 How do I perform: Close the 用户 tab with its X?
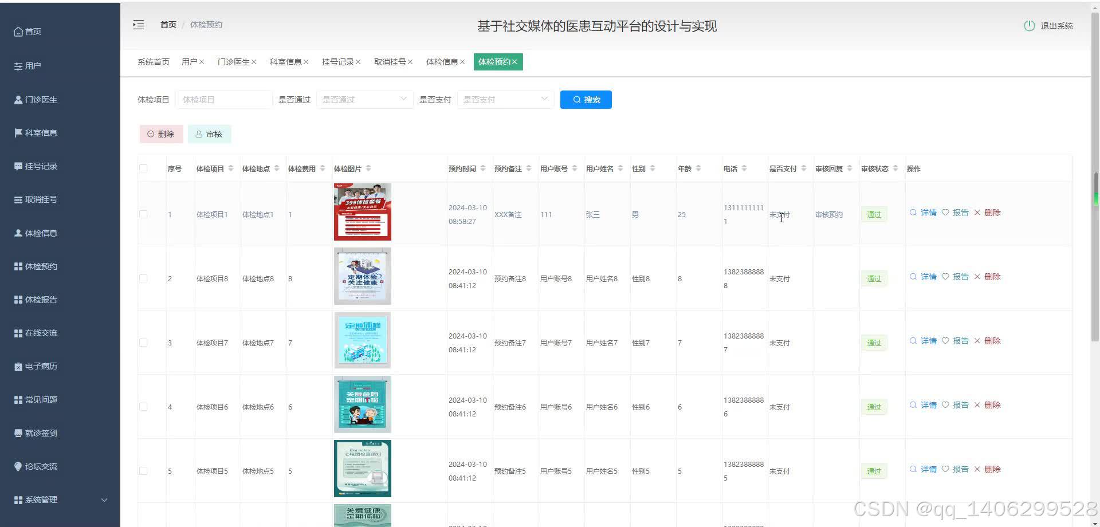pos(202,62)
